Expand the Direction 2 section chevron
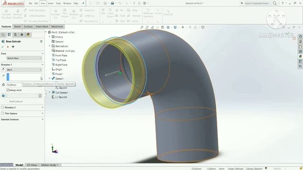Image resolution: width=303 pixels, height=170 pixels. pos(43,107)
